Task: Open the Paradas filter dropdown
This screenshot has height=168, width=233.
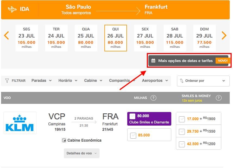Action: pyautogui.click(x=42, y=80)
